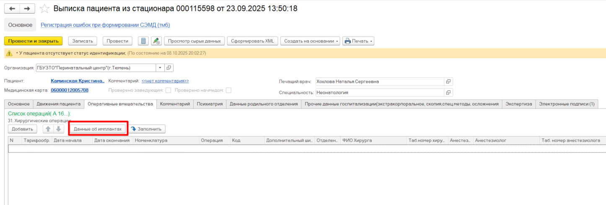The image size is (606, 205).
Task: Open patient link Каминская Кристина
Action: point(77,81)
